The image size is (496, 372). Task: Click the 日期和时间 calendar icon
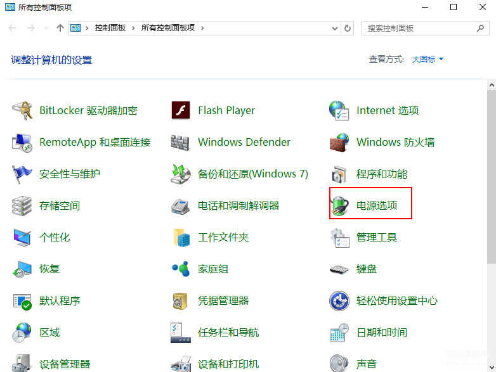(x=339, y=333)
